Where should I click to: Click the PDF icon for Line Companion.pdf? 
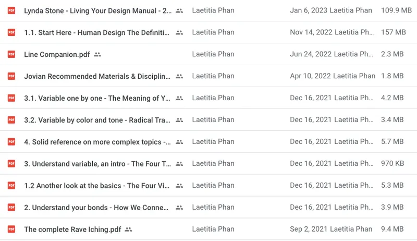pyautogui.click(x=11, y=54)
